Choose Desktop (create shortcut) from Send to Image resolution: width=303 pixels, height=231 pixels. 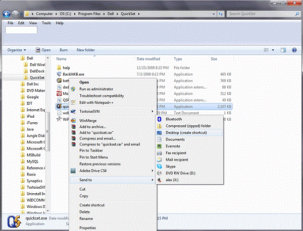point(186,132)
